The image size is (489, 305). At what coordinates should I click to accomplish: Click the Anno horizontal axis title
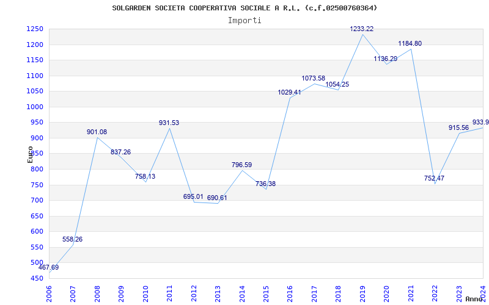click(474, 300)
